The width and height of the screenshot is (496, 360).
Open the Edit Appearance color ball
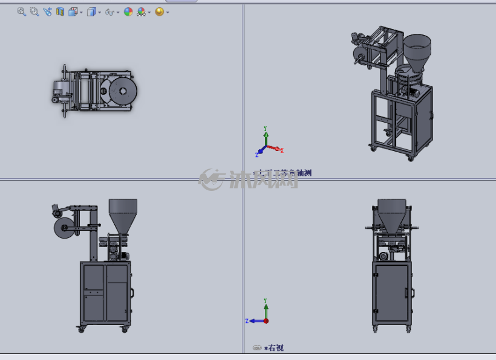(x=128, y=12)
